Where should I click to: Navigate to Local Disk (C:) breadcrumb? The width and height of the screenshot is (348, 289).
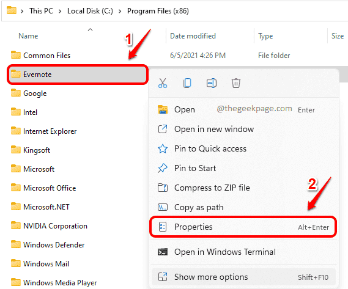click(x=90, y=11)
